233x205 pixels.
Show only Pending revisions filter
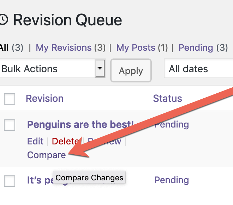[x=203, y=48]
